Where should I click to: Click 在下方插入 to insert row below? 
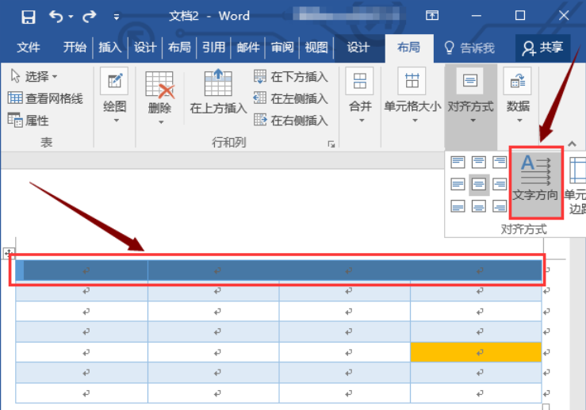pos(291,77)
